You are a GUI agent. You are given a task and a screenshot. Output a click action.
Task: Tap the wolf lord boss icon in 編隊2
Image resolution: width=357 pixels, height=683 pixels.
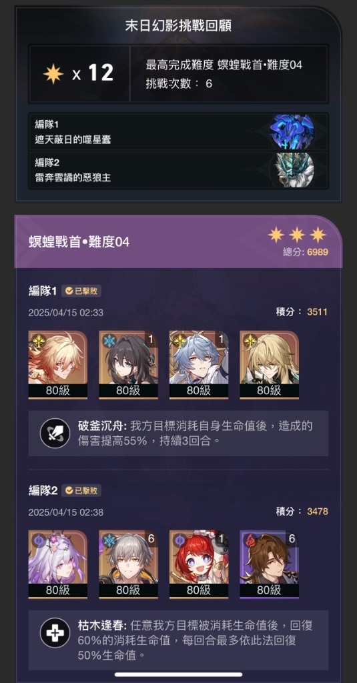(x=292, y=169)
